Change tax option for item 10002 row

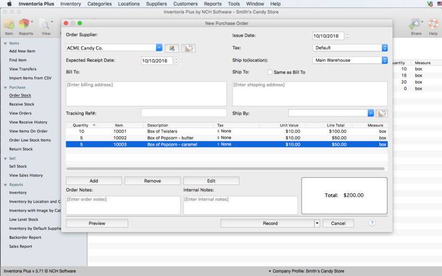(x=224, y=137)
